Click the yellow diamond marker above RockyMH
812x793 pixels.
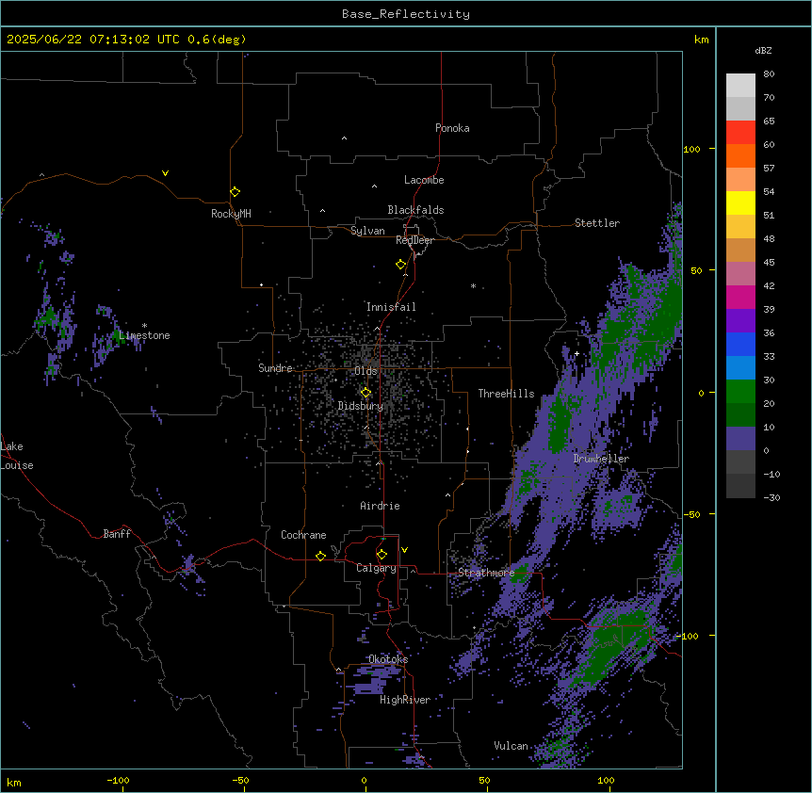coord(235,192)
